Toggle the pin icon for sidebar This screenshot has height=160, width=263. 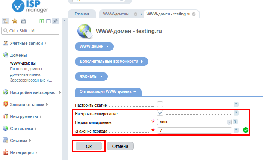click(55, 21)
